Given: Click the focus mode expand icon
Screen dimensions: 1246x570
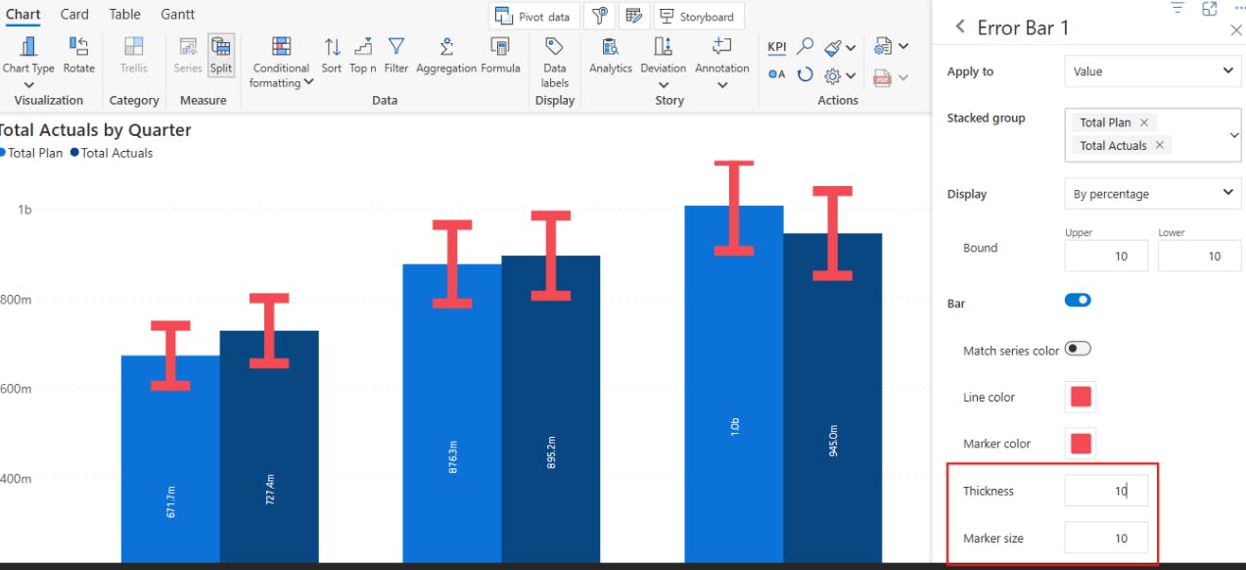Looking at the screenshot, I should (x=1209, y=8).
